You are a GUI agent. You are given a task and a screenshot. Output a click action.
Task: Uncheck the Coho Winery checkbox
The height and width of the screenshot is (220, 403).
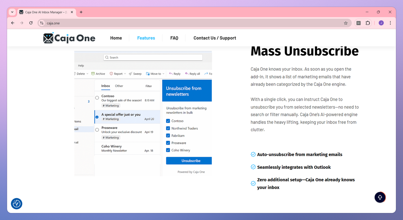tap(168, 150)
